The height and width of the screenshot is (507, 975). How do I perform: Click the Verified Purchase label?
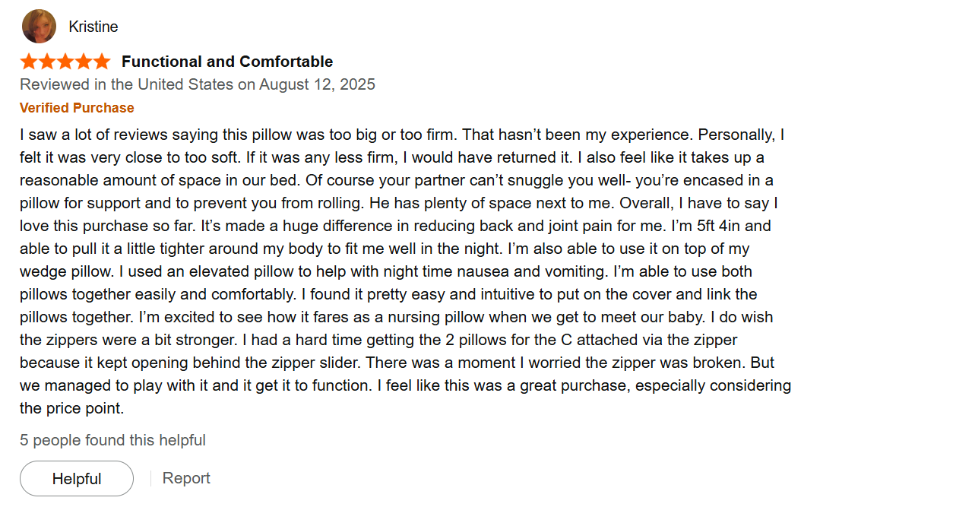[x=77, y=108]
